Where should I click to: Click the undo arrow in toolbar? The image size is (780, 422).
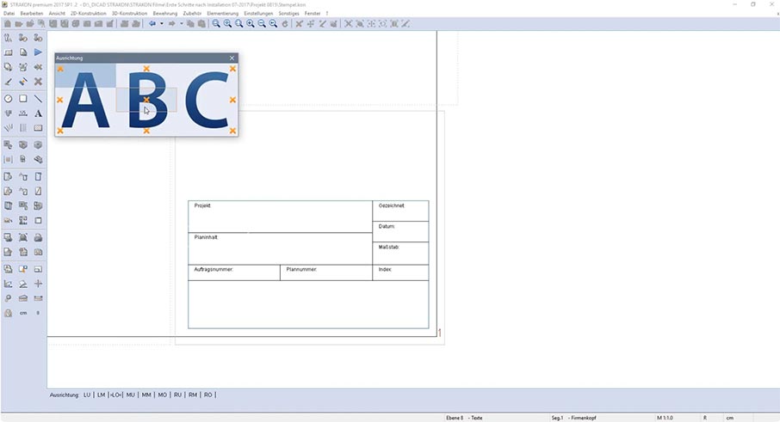point(152,24)
